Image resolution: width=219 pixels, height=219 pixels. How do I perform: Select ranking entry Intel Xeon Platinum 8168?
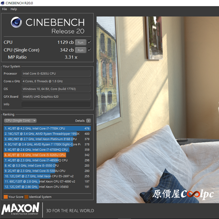pyautogui.click(x=47, y=139)
